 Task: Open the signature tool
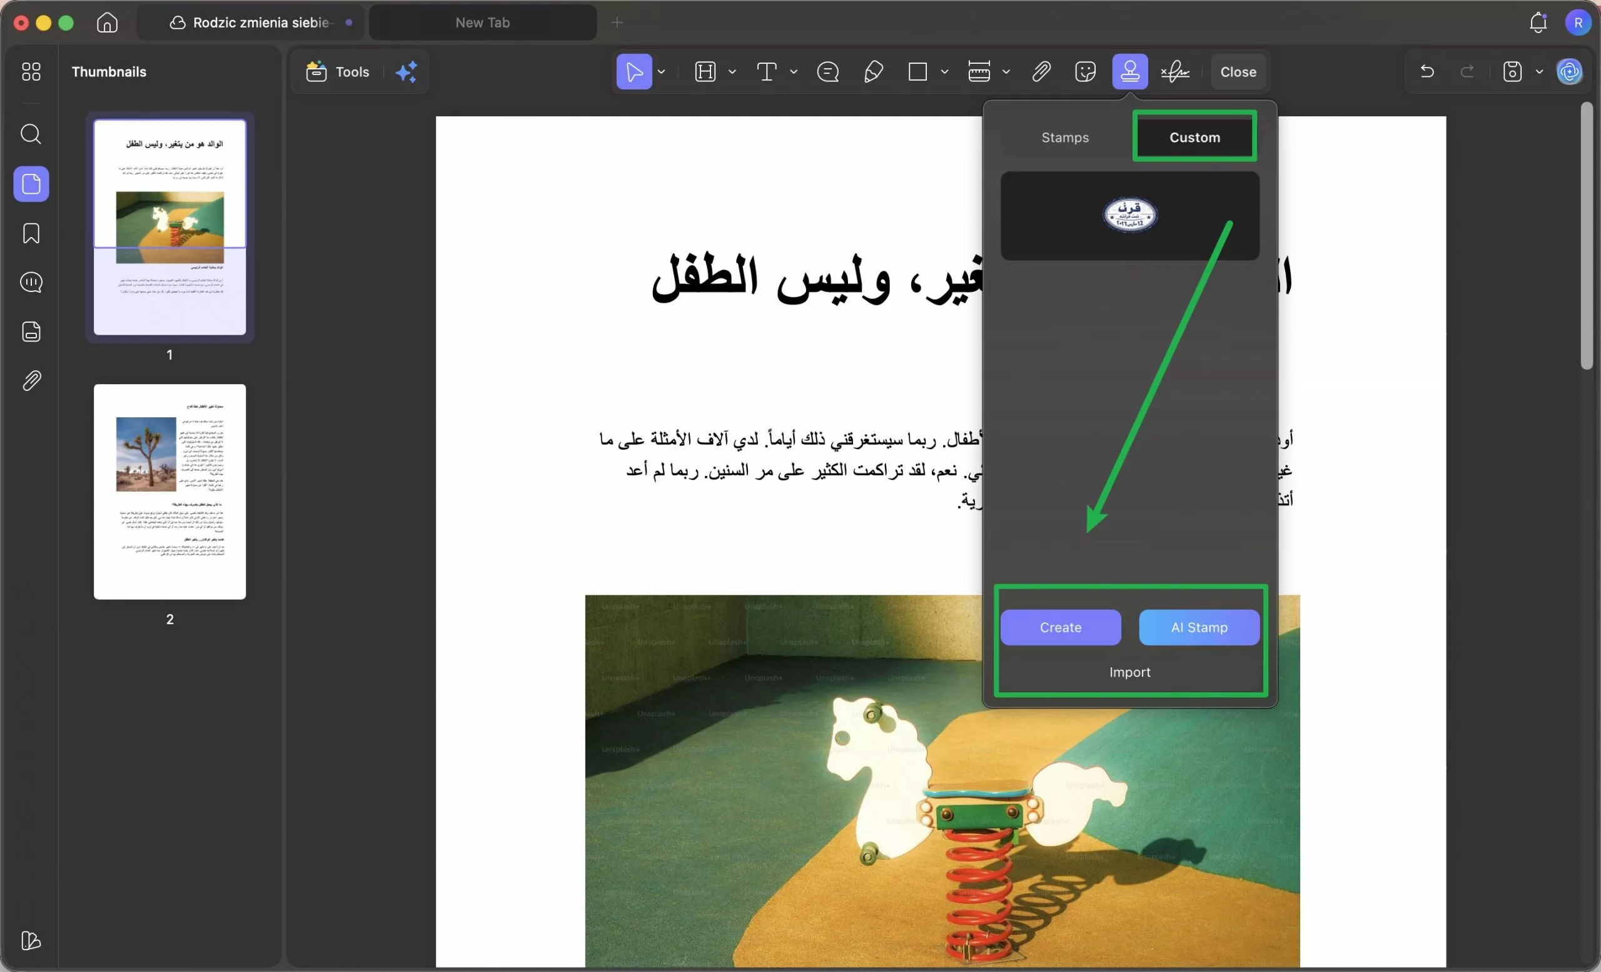coord(1174,71)
